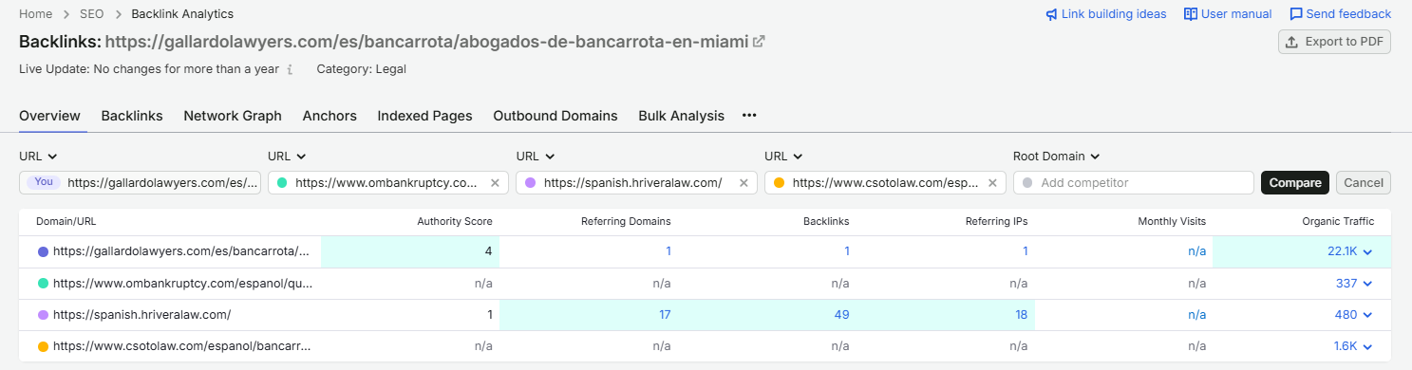Click the Referring Domains column header

(626, 221)
